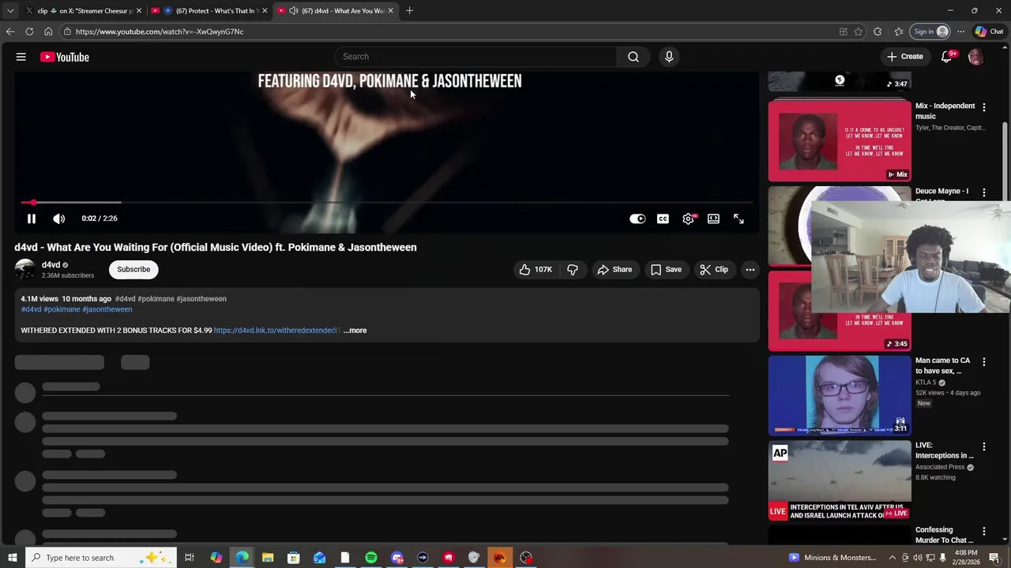The image size is (1011, 568).
Task: Go to the browser home page
Action: tap(48, 32)
